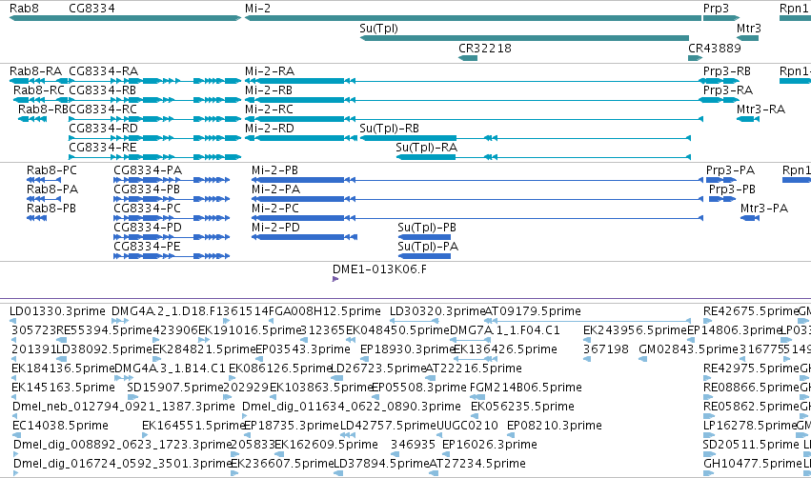
Task: Open protein Mi-2-PC
Action: pyautogui.click(x=477, y=218)
